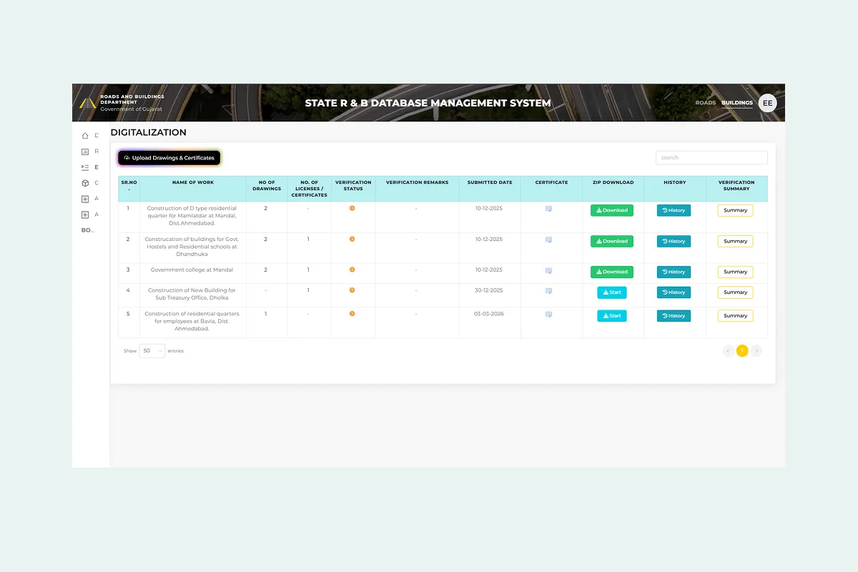The width and height of the screenshot is (858, 572).
Task: Click the first plus-square icon in the sidebar
Action: 86,199
